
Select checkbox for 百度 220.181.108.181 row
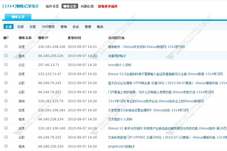(x=6, y=110)
